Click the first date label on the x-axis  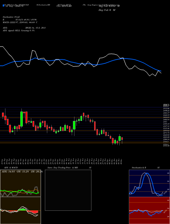point(3,162)
